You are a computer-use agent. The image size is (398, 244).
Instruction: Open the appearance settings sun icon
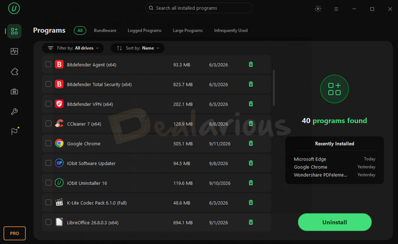click(x=318, y=9)
